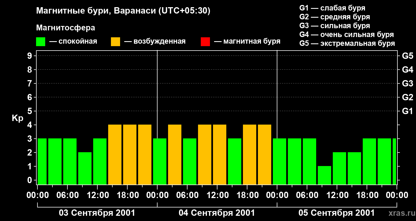Click the 'G1' tick label beside the plot
416x221 pixels.
coord(408,111)
